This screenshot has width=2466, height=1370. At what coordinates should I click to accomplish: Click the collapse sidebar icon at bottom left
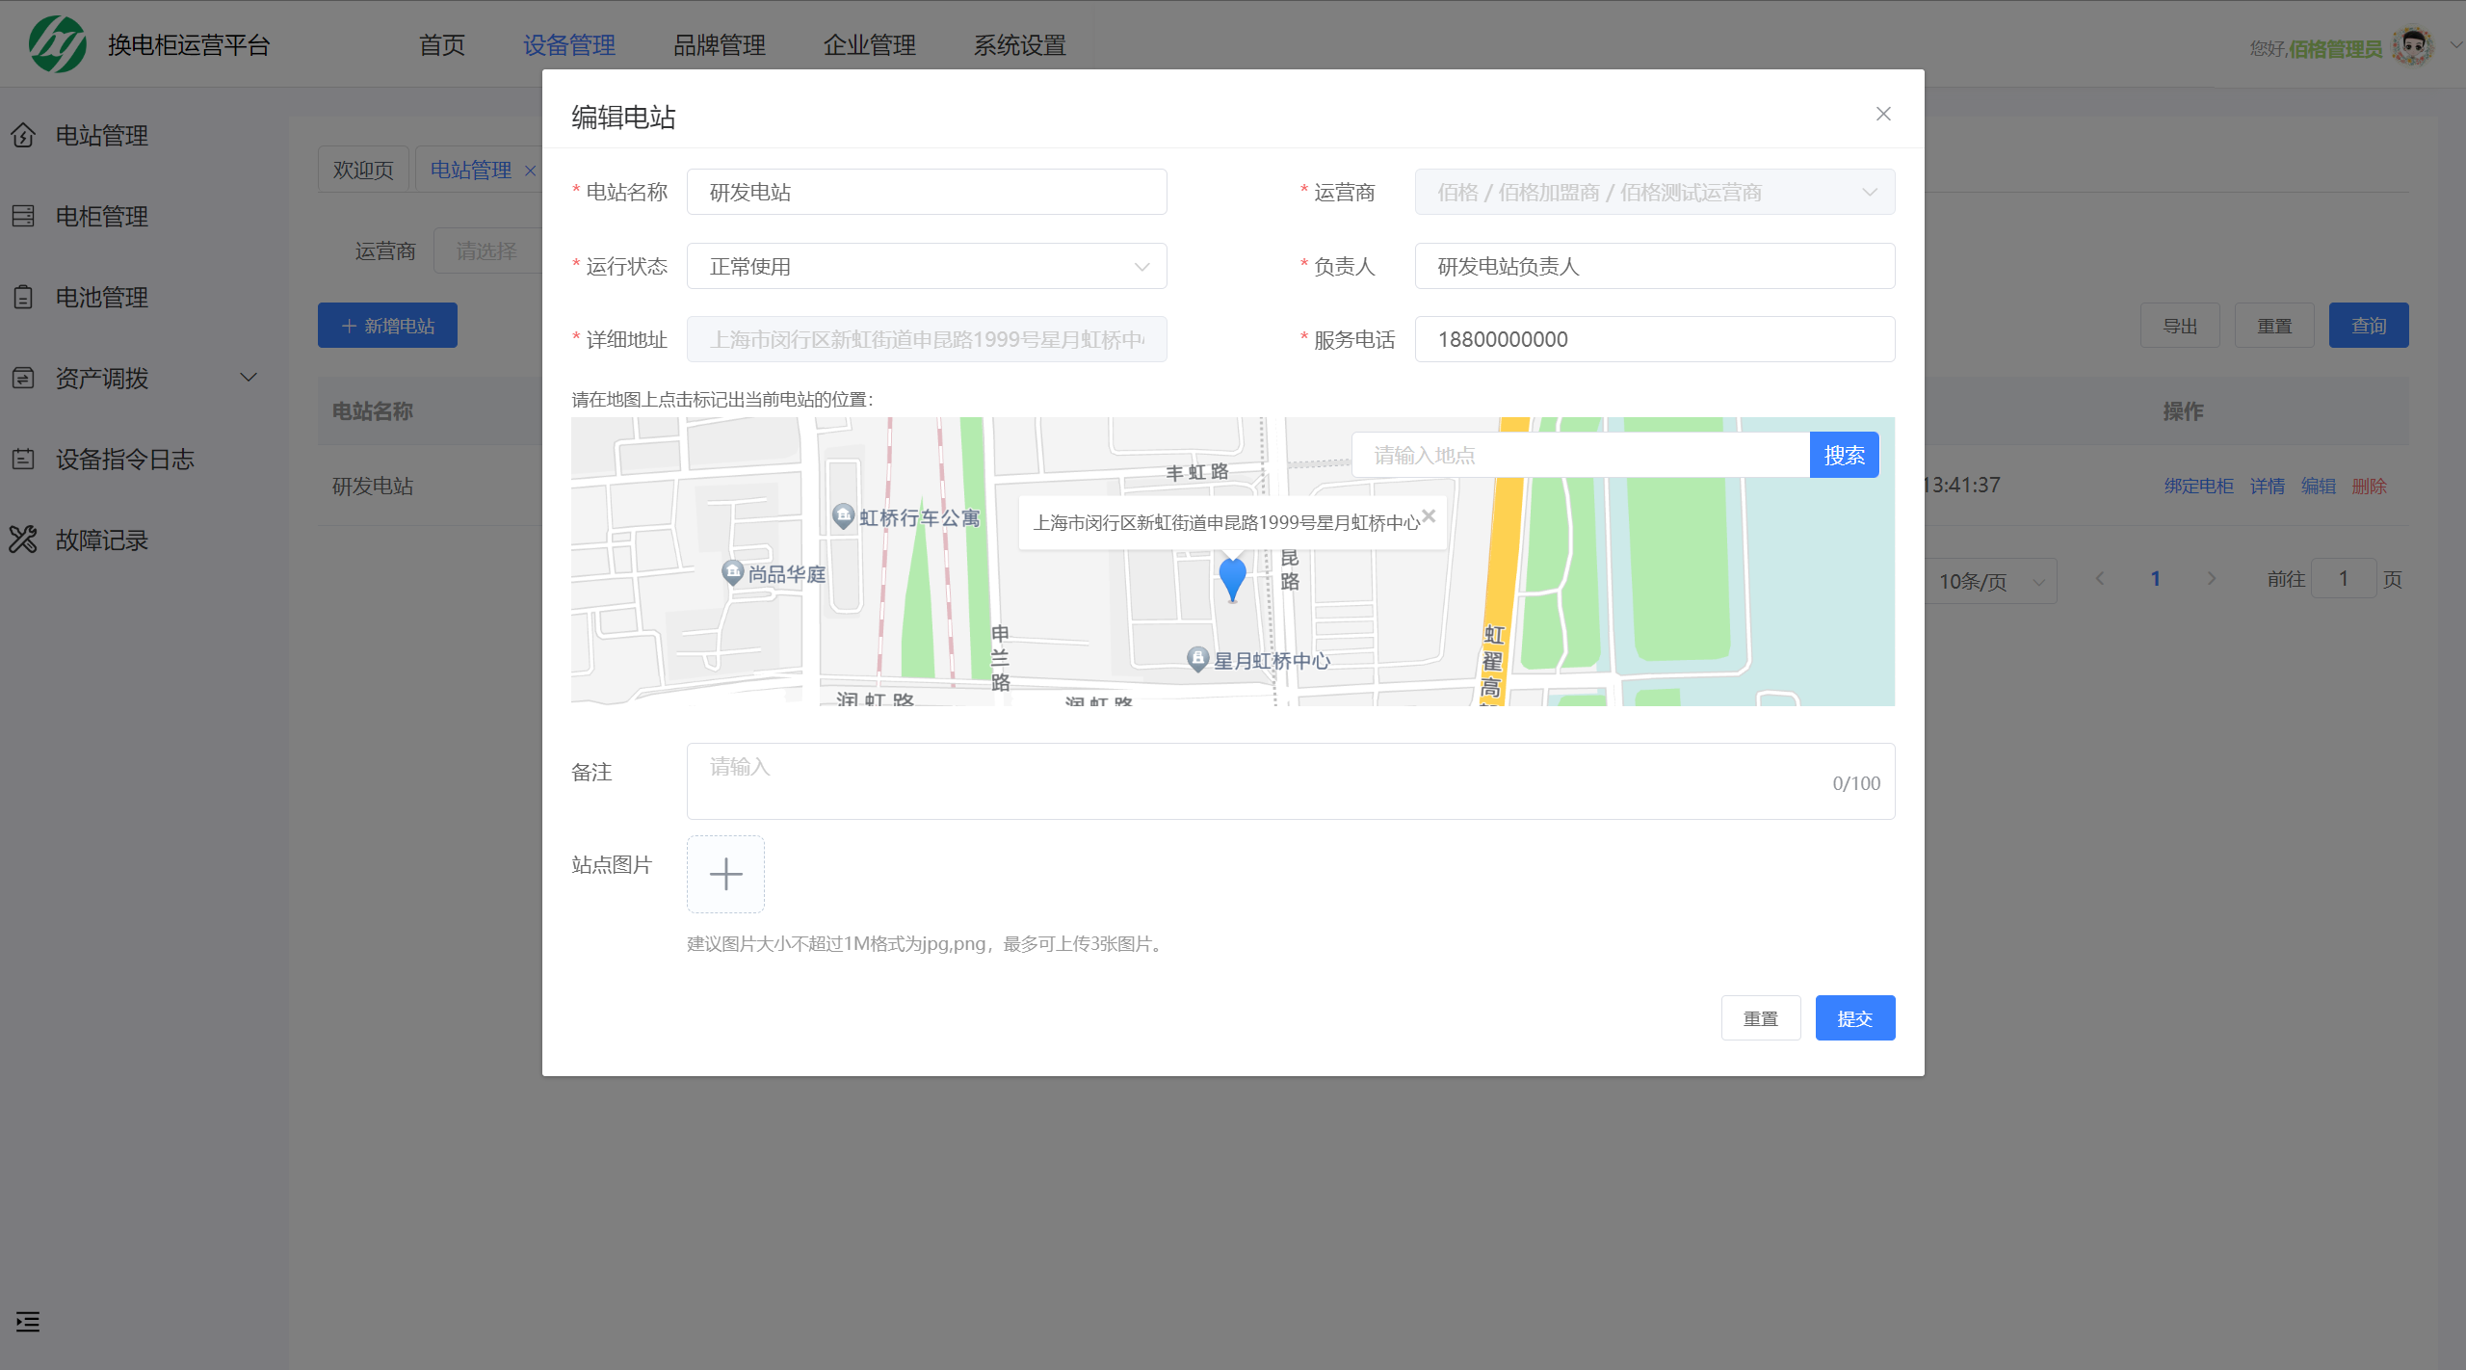[x=27, y=1322]
